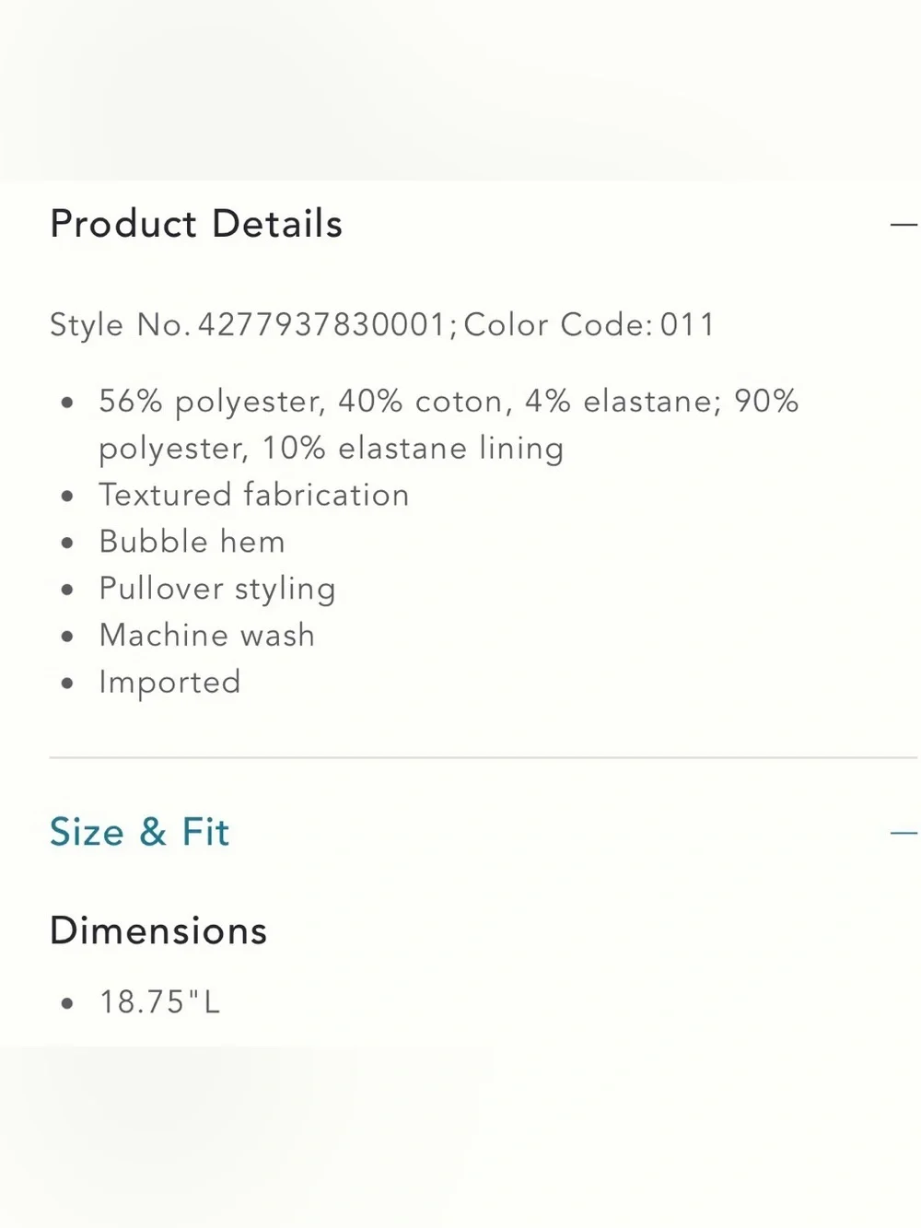Collapse Product Details using its minus icon
This screenshot has height=1228, width=921.
tap(904, 224)
